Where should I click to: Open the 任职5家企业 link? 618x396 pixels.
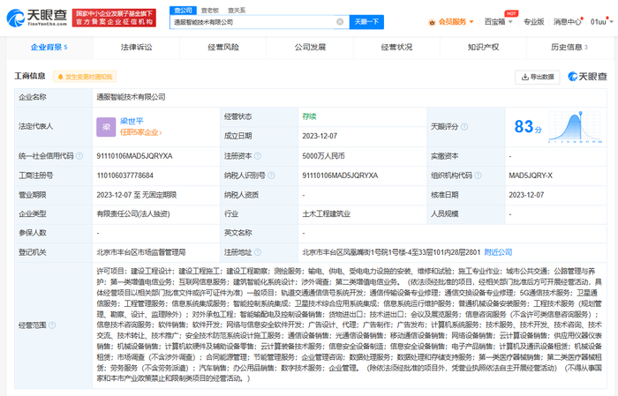(140, 132)
